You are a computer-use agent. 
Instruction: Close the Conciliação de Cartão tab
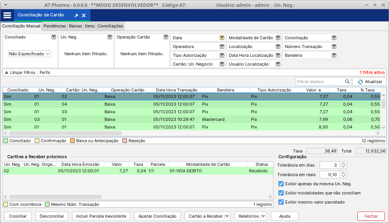pyautogui.click(x=84, y=16)
